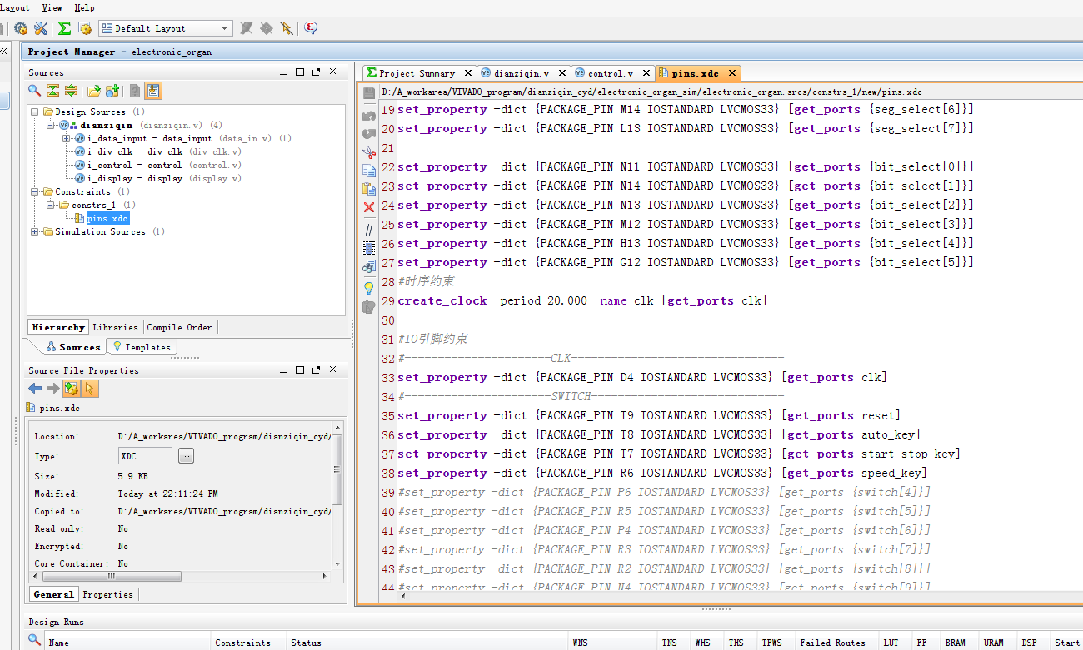Expand the i_data_input tree node
1083x650 pixels.
tap(67, 139)
